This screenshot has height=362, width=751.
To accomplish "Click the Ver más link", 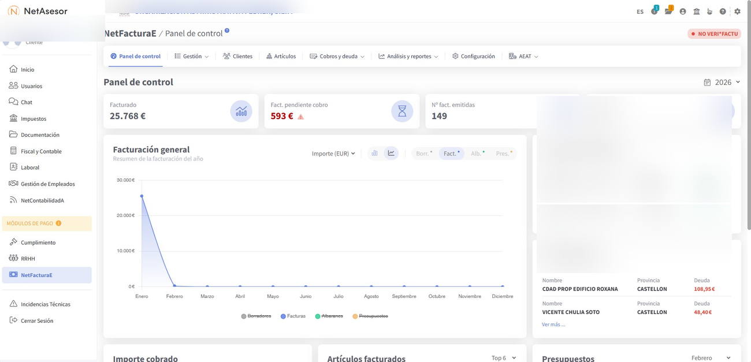I will point(553,324).
